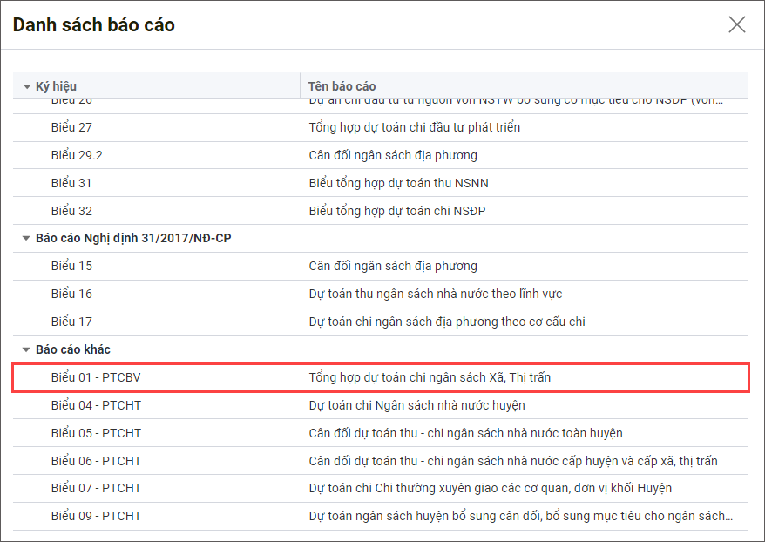
Task: Select report Biểu 27
Action: coord(71,127)
